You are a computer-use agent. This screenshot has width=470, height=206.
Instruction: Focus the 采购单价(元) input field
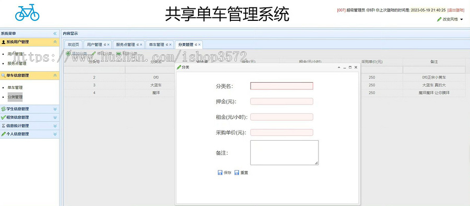point(281,132)
